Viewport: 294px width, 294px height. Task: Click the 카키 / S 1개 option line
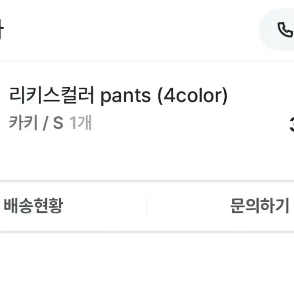click(51, 123)
